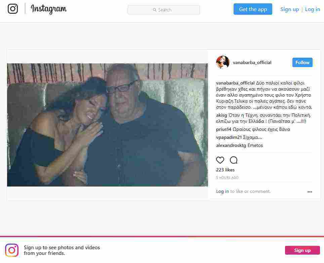324x263 pixels.
Task: Click the colorful Instagram icon in bottom banner
Action: (x=12, y=250)
